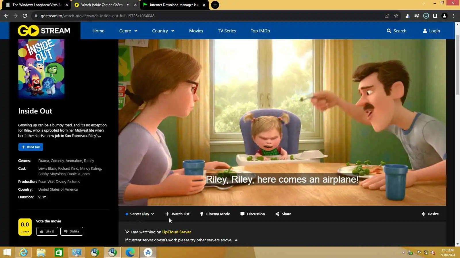Toggle Cinema Mode for the player
Image resolution: width=460 pixels, height=258 pixels.
pos(215,214)
